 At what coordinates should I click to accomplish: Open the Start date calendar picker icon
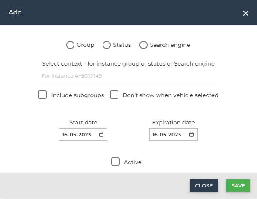[x=101, y=135]
